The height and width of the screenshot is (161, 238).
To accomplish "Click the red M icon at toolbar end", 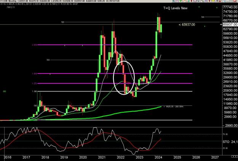I will click(235, 1).
